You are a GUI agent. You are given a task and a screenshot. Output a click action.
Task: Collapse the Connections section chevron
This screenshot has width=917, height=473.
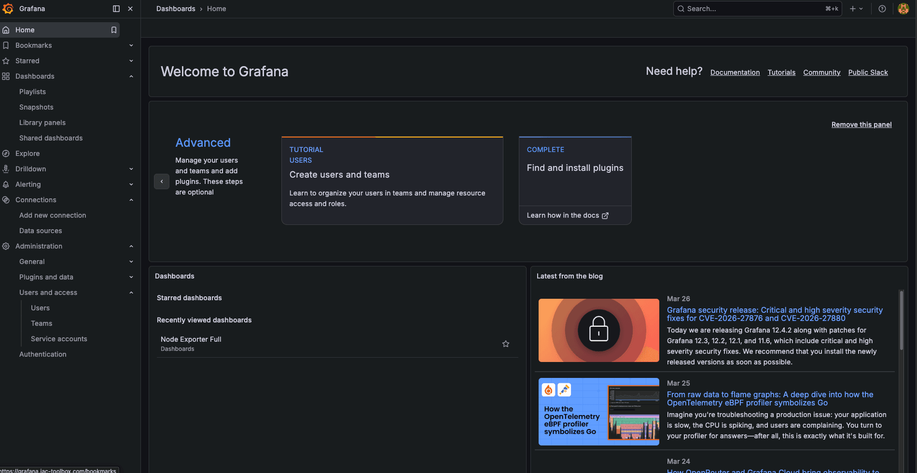coord(131,200)
